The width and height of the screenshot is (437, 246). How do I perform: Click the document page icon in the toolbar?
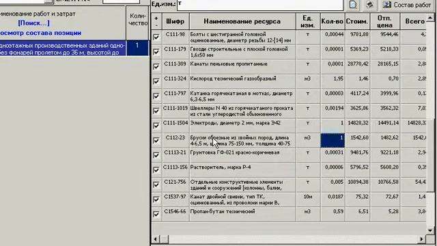[x=353, y=5]
